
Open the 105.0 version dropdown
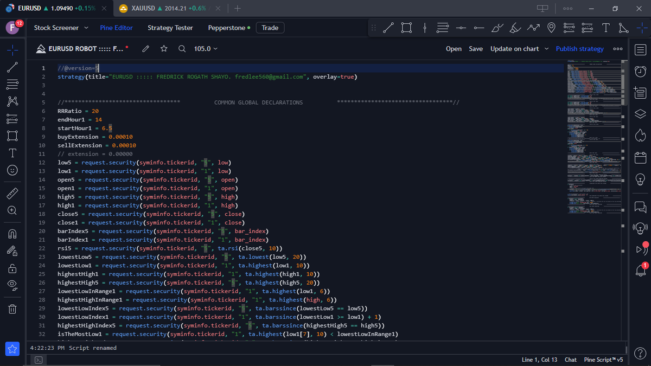click(206, 49)
